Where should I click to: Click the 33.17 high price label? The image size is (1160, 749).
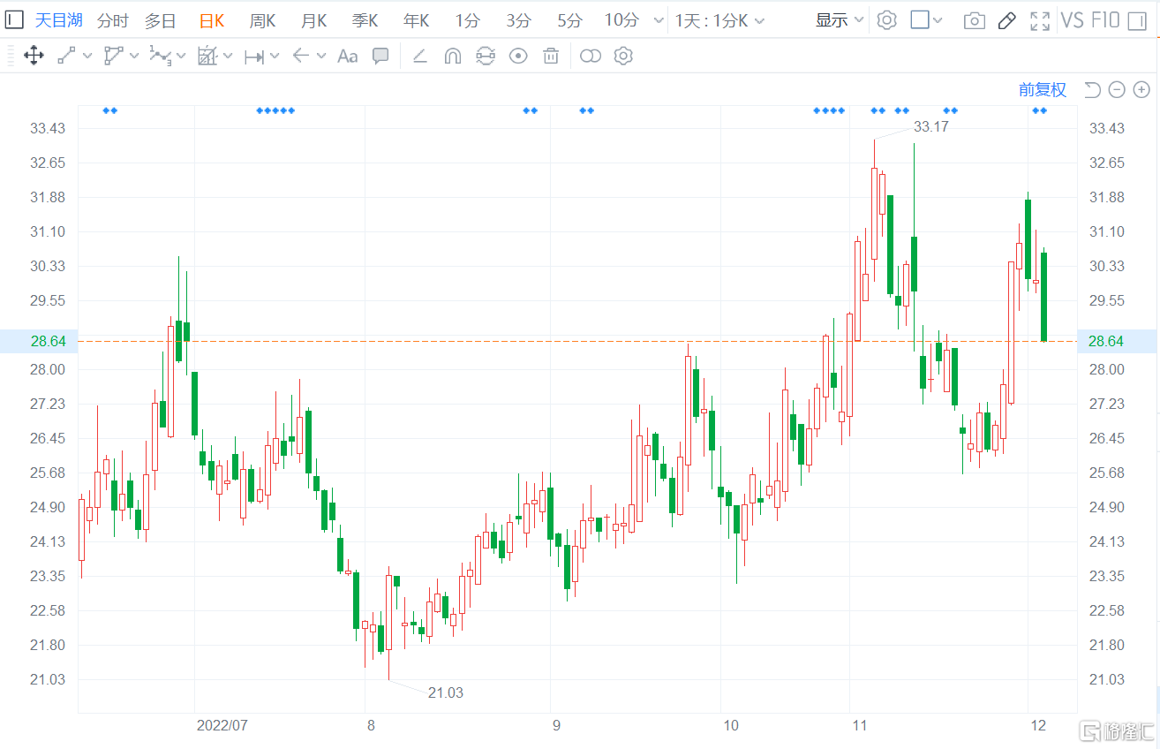pos(930,126)
